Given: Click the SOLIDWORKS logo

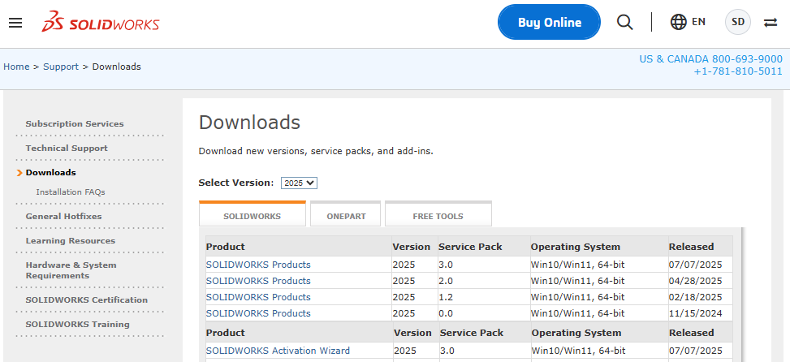Looking at the screenshot, I should [x=101, y=23].
